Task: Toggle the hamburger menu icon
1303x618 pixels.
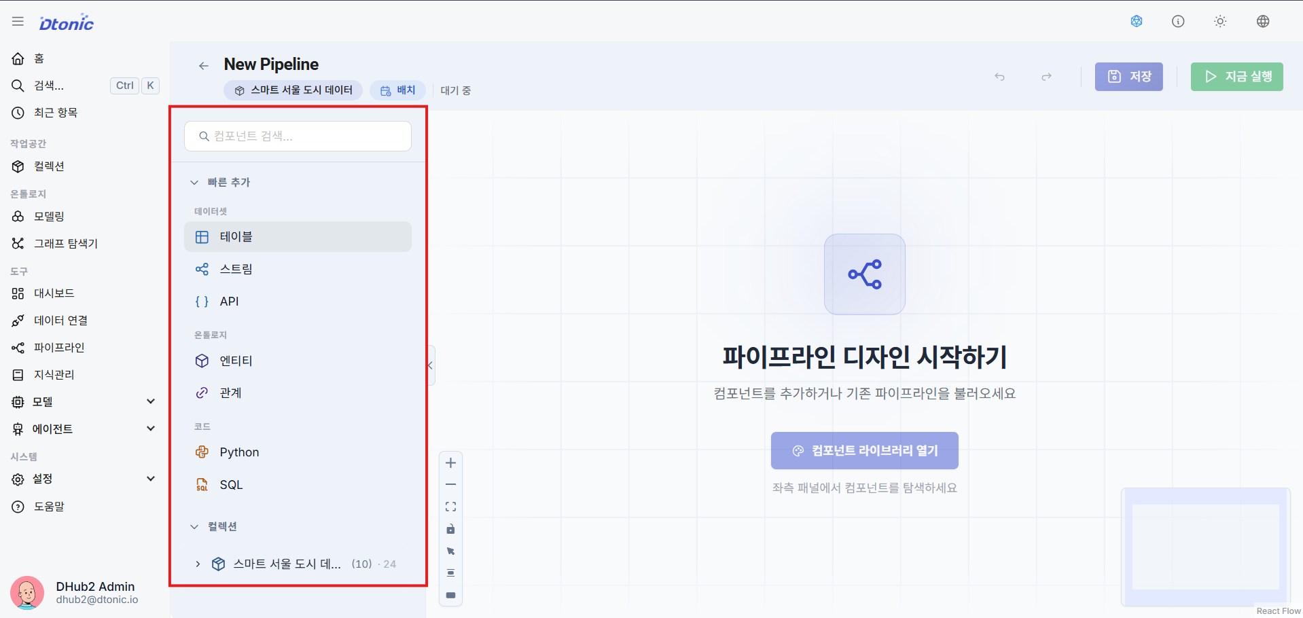Action: (x=18, y=22)
